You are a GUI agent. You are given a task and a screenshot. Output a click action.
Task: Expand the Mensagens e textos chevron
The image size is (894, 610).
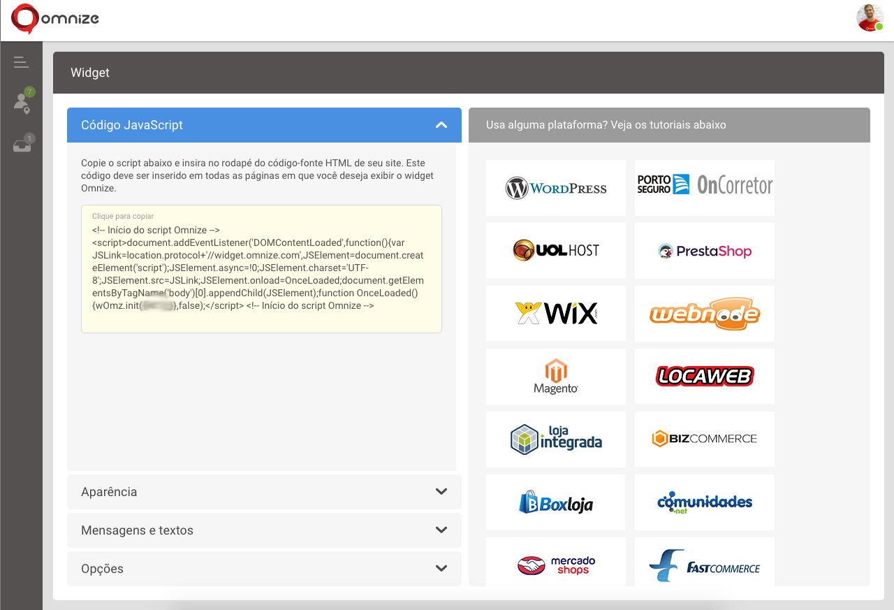tap(441, 530)
